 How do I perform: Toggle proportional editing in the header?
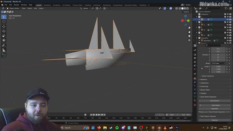pos(104,8)
